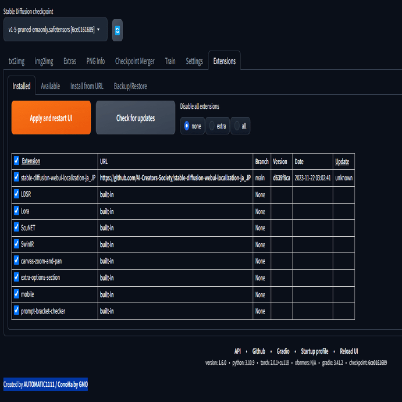Open the PNG Info tab
The height and width of the screenshot is (402, 402).
[x=95, y=61]
